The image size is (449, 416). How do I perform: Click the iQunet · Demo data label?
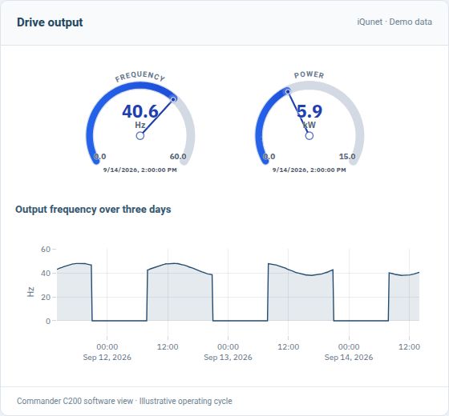coord(394,22)
